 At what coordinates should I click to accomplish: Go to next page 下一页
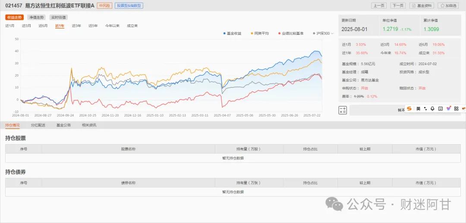pos(398,6)
